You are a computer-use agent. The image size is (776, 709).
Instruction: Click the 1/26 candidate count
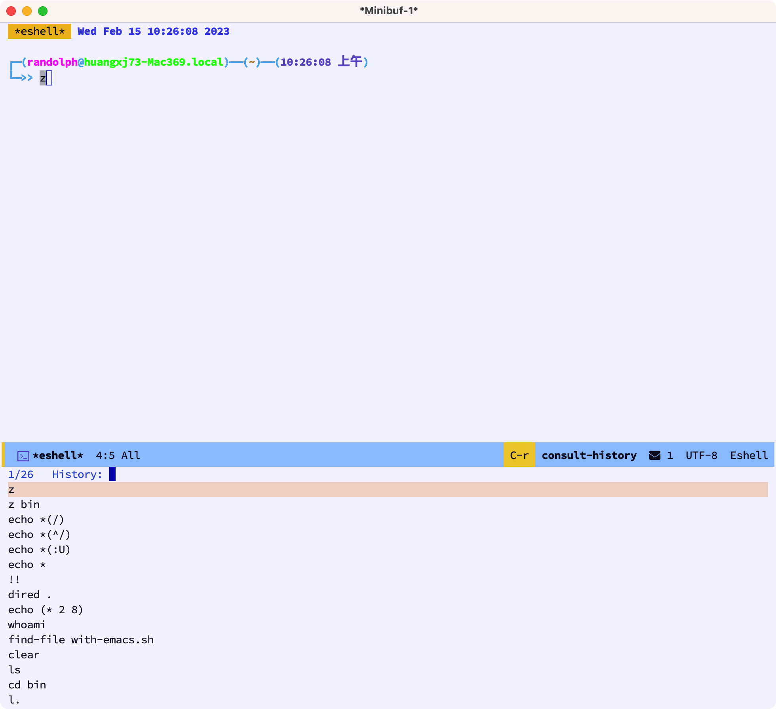21,474
